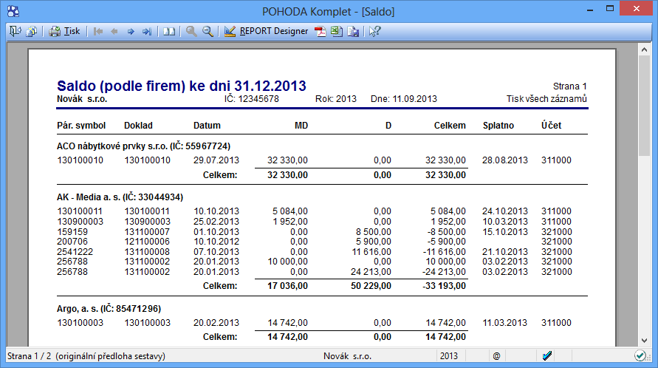The image size is (658, 368).
Task: Click date 10.10.2012
Action: (216, 242)
